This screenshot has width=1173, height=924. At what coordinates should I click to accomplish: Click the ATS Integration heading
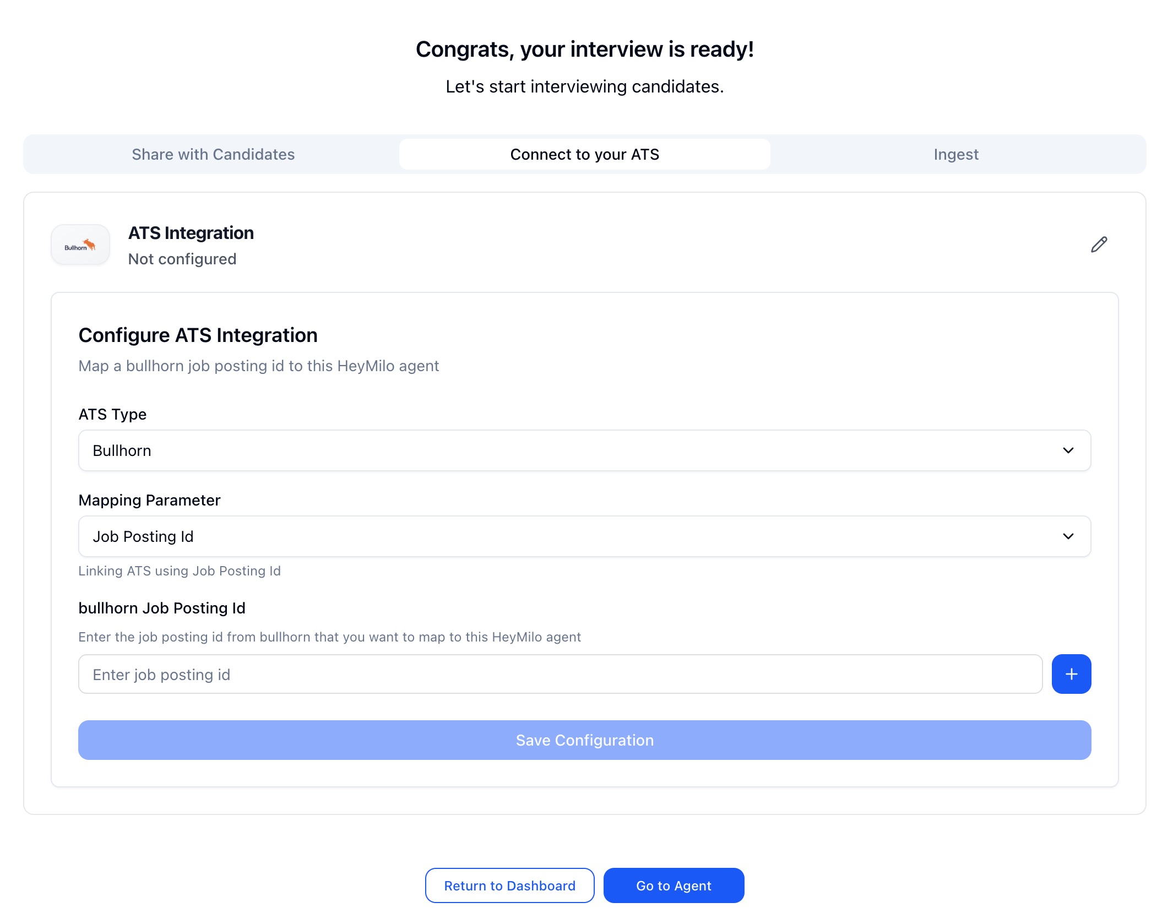tap(191, 233)
